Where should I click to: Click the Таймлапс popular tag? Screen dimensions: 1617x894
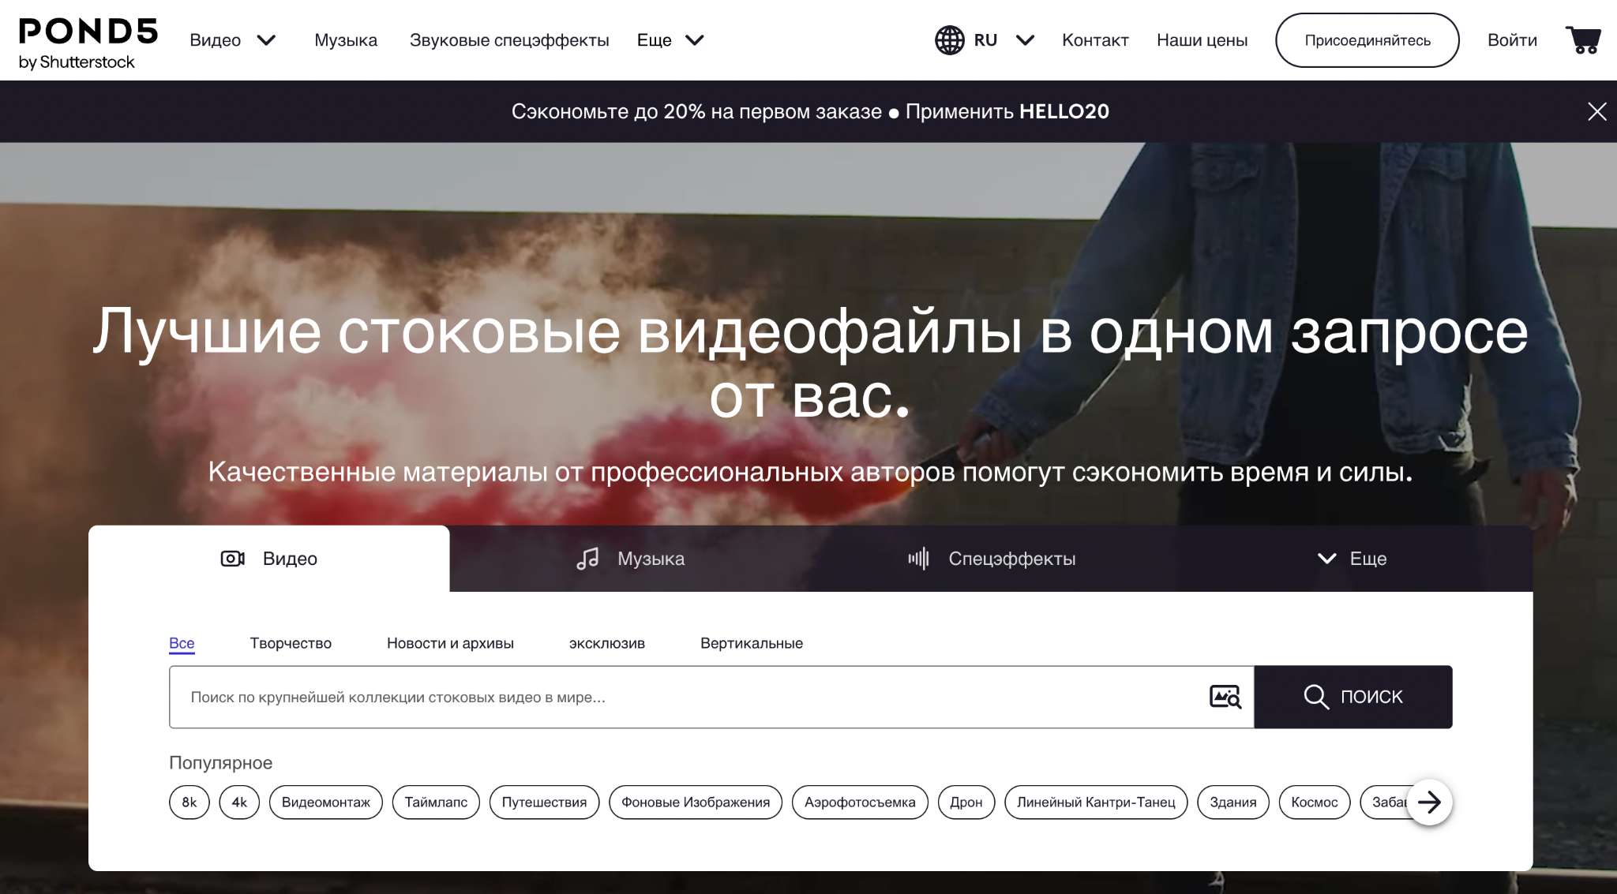click(x=435, y=802)
